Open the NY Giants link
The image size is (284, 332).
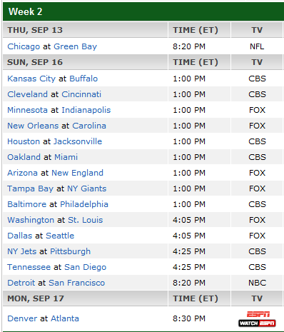[87, 188]
